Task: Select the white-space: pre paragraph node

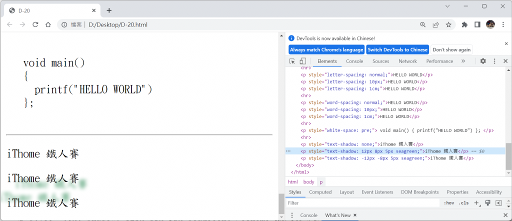Action: coord(397,130)
